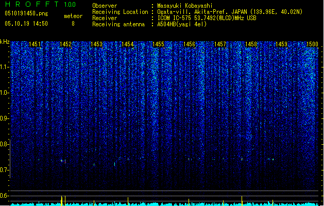This screenshot has width=324, height=206.
Task: Click the yellow spike below the 1458 marker
Action: pyautogui.click(x=242, y=201)
